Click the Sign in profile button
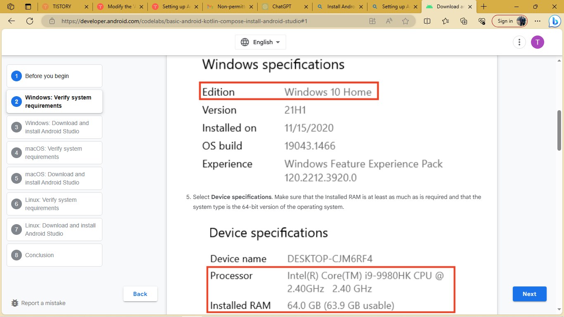 509,21
